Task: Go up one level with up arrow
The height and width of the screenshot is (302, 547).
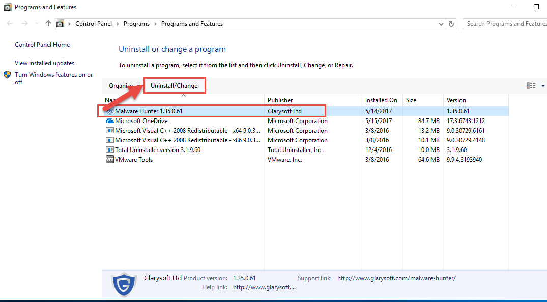Action: tap(48, 24)
